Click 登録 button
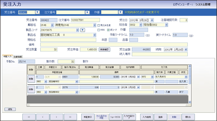 click(160, 117)
